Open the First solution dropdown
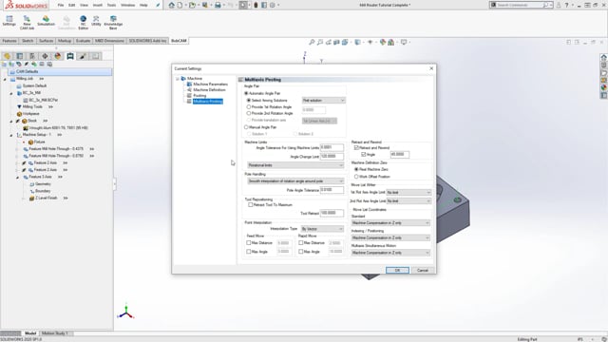 point(324,101)
